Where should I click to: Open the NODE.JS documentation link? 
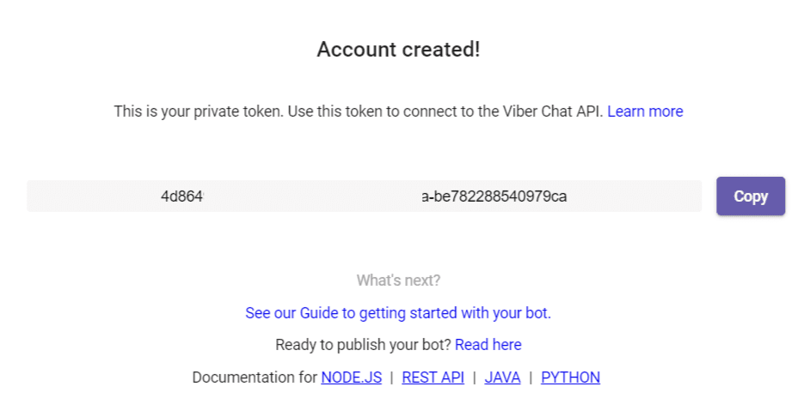pyautogui.click(x=351, y=378)
